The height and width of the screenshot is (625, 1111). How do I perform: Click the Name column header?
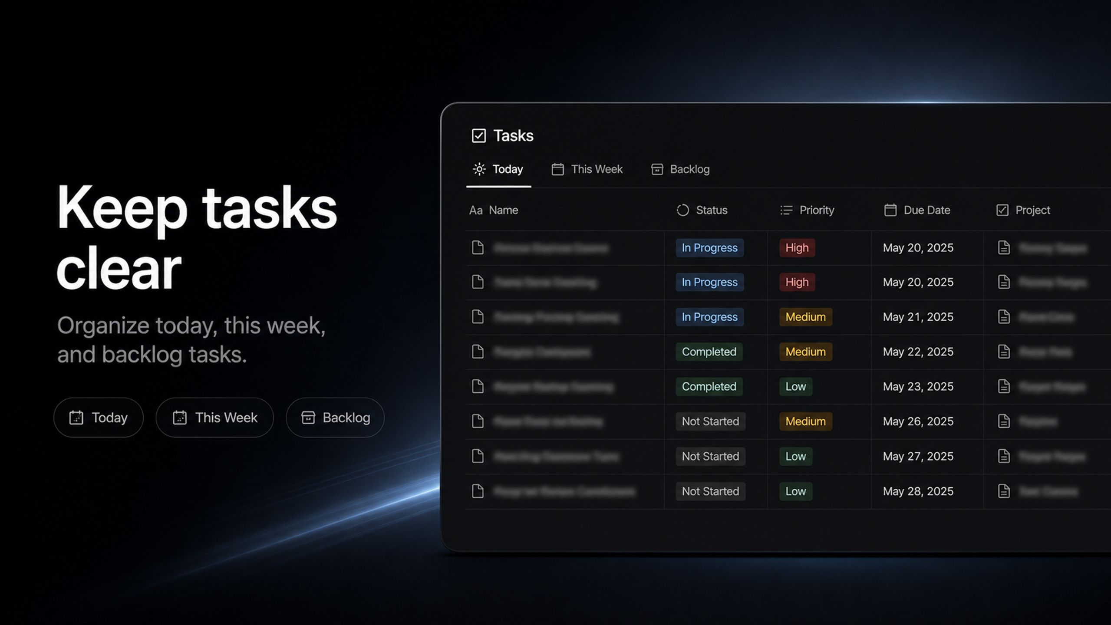(x=494, y=210)
